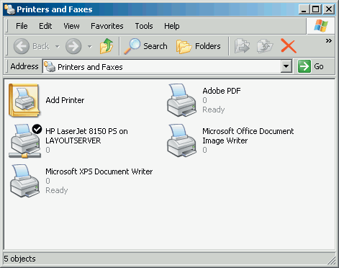The height and width of the screenshot is (268, 339).
Task: Open the Address bar dropdown list
Action: 286,66
